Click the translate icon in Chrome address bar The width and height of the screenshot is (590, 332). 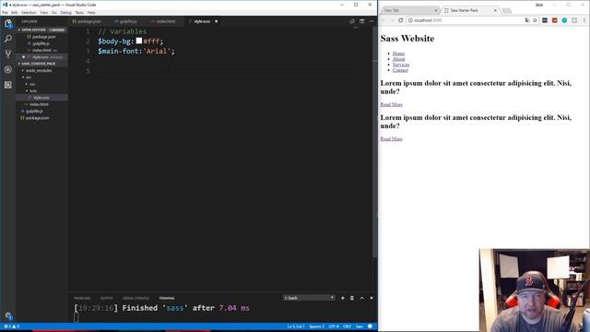pyautogui.click(x=526, y=20)
